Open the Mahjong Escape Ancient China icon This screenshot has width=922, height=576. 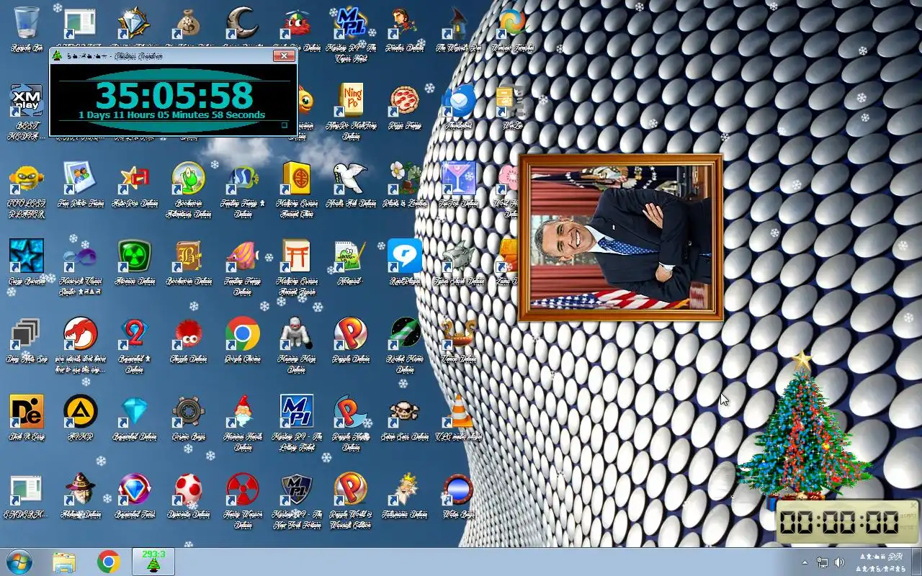[x=297, y=178]
